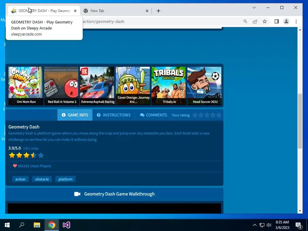
Task: Rate the game three stars
Action: tap(207, 115)
